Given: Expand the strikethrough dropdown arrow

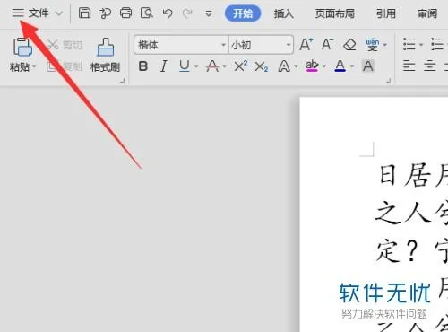Looking at the screenshot, I should point(224,66).
